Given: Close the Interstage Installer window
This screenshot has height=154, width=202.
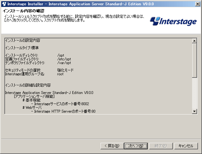Looking at the screenshot, I should click(x=198, y=4).
